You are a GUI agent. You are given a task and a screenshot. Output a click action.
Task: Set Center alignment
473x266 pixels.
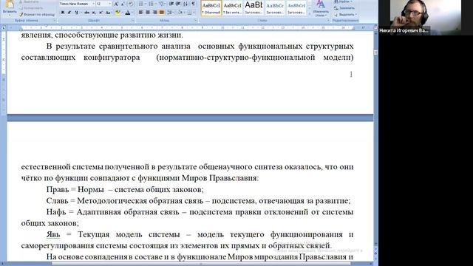(148, 13)
